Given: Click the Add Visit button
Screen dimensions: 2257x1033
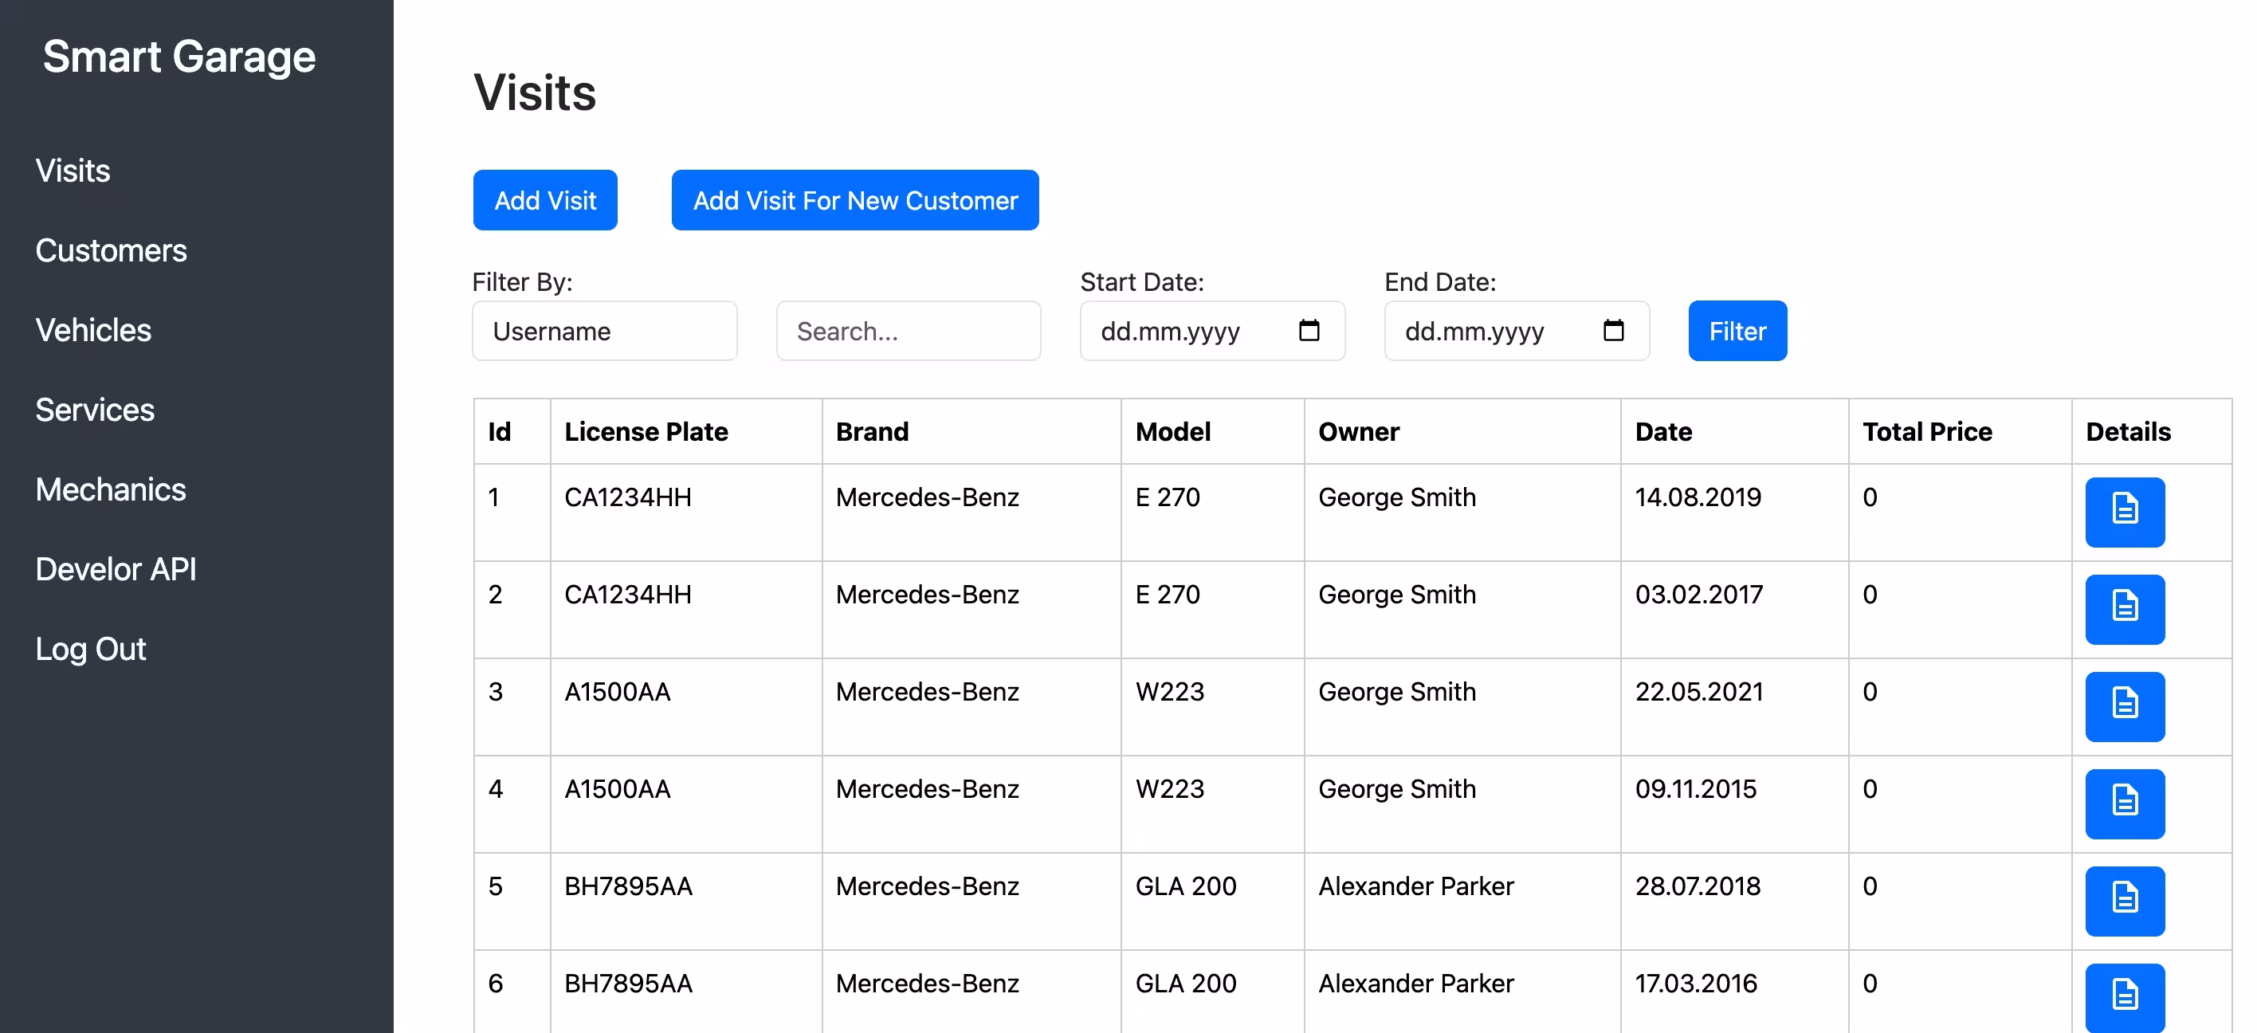Looking at the screenshot, I should 545,201.
